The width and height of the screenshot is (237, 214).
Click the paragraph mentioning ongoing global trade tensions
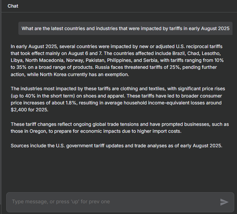pos(120,128)
